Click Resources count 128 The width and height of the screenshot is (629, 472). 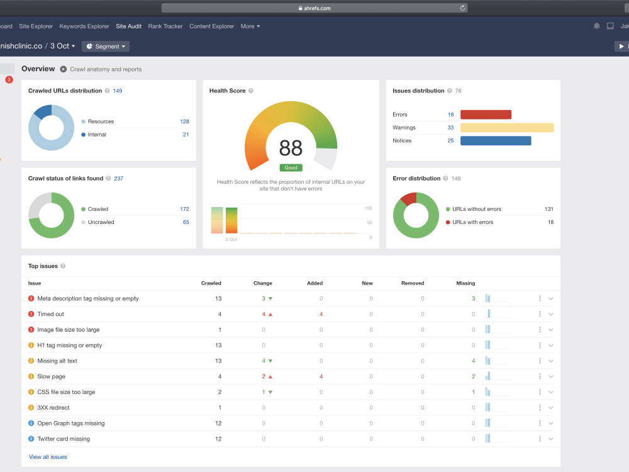184,121
